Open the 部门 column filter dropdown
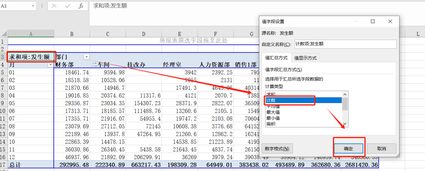 (x=86, y=57)
